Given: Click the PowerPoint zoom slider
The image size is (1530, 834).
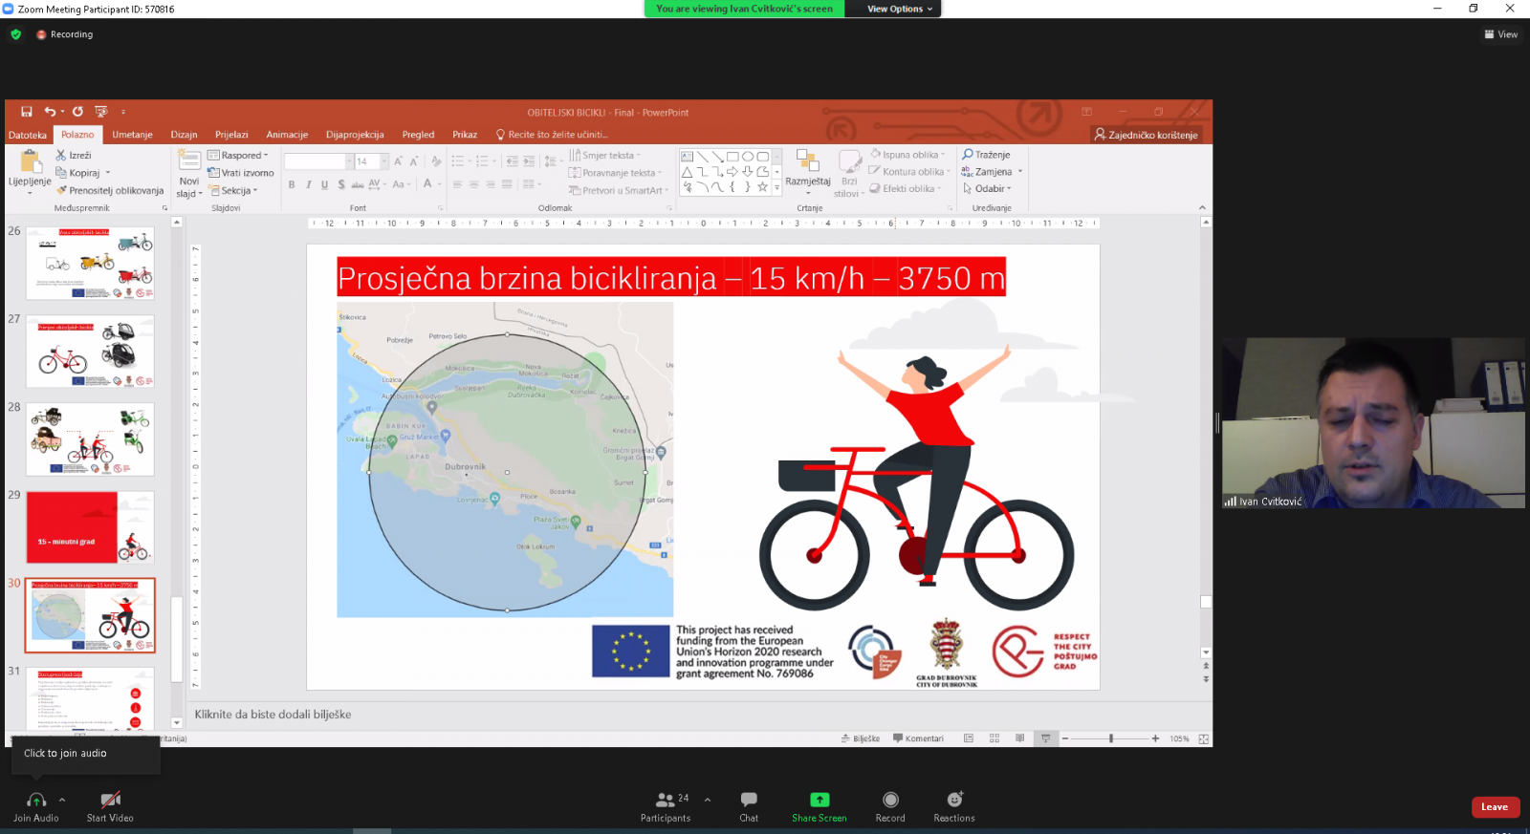Looking at the screenshot, I should [x=1110, y=738].
